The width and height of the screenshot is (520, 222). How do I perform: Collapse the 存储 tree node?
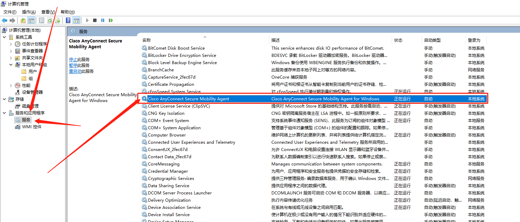4,99
